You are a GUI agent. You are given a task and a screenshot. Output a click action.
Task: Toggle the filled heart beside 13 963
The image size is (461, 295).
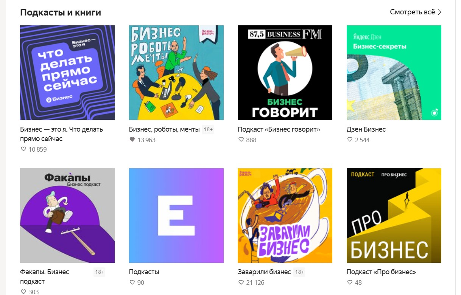point(132,140)
